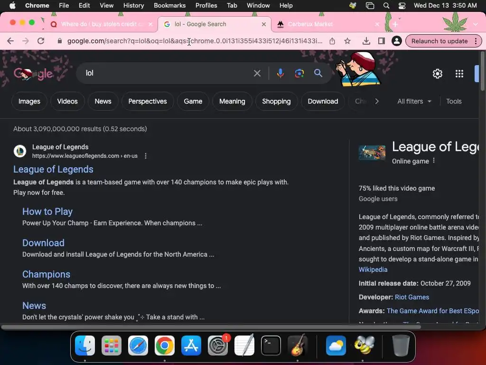Bookmark this page with the star icon

tap(347, 41)
